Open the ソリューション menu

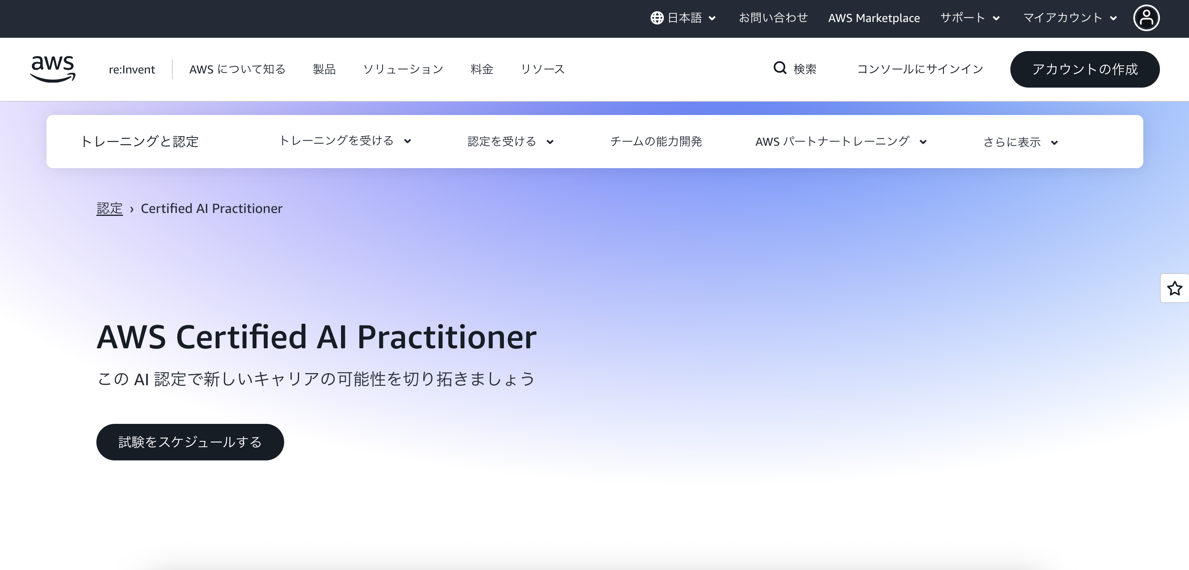[403, 69]
